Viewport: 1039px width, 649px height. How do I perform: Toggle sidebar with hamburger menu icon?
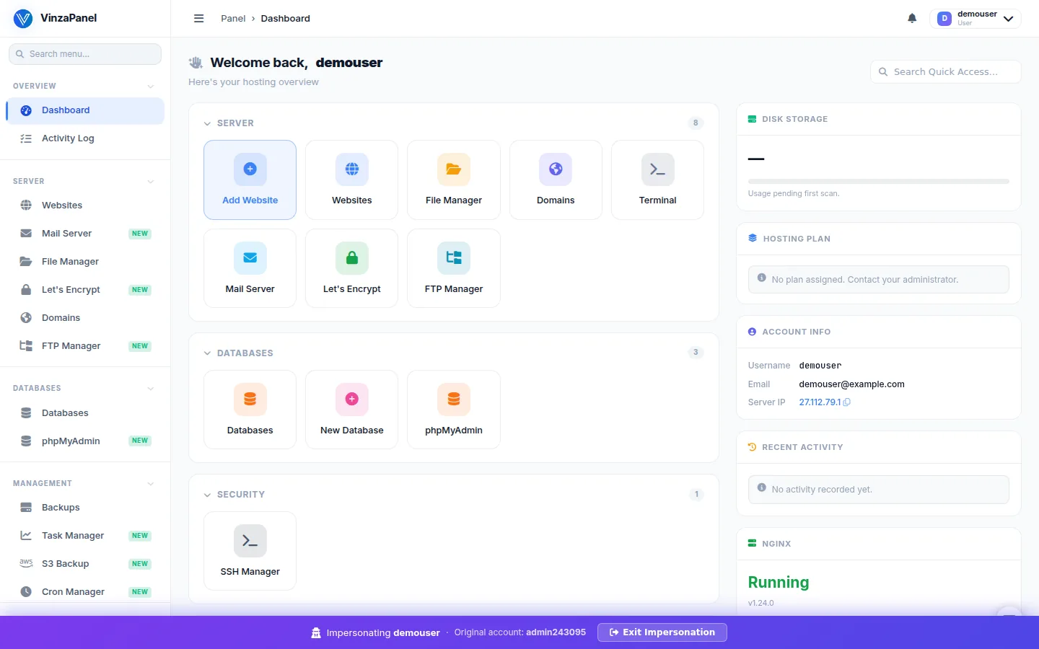point(199,19)
